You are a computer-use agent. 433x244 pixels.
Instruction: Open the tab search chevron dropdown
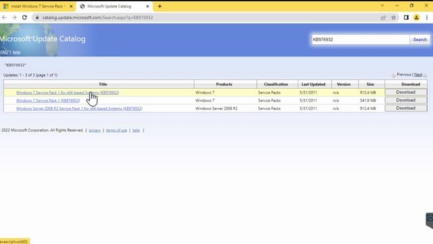(382, 5)
